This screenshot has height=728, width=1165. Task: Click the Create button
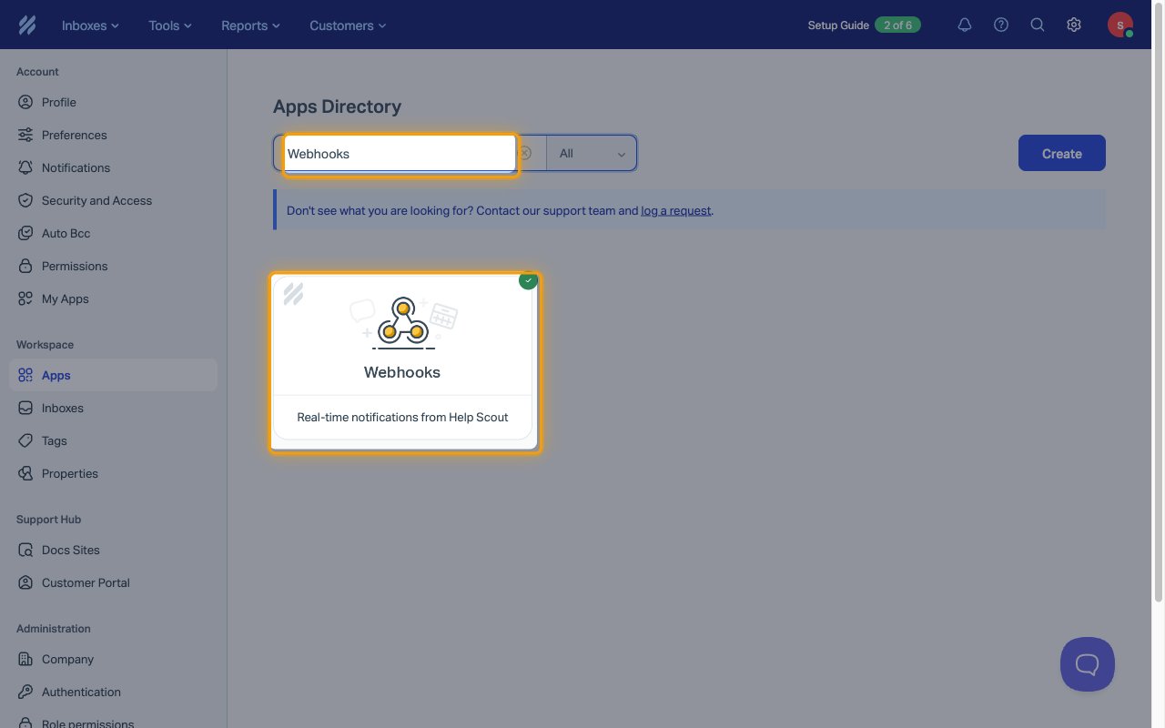click(1061, 153)
